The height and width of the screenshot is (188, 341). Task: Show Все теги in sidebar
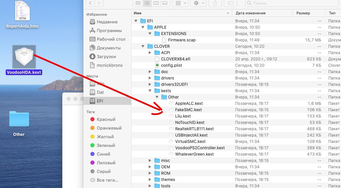point(104,180)
